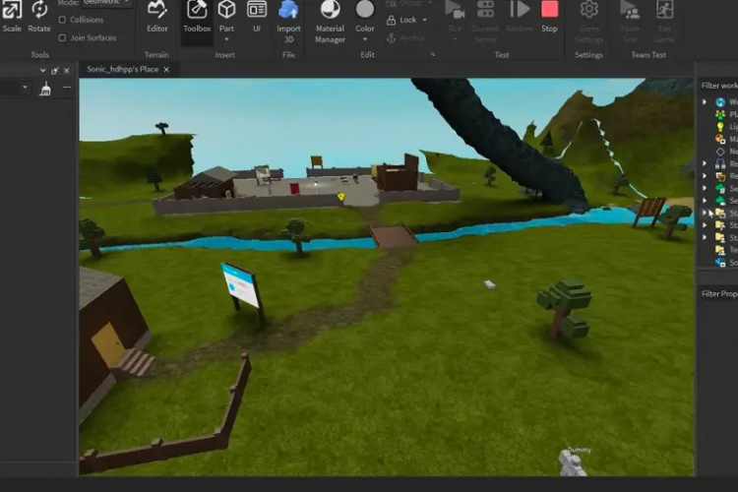Select the NetworkClient diamond icon
Screen dimensions: 738x492
click(x=720, y=152)
